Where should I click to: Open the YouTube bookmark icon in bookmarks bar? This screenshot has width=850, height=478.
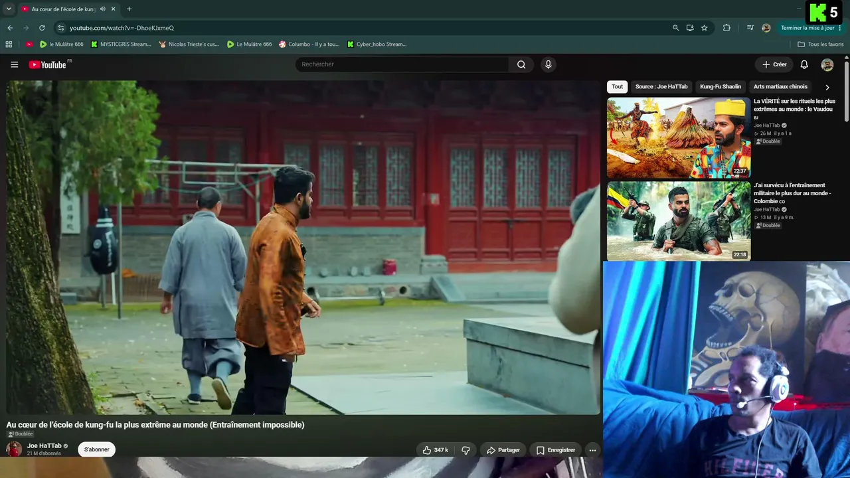click(29, 44)
